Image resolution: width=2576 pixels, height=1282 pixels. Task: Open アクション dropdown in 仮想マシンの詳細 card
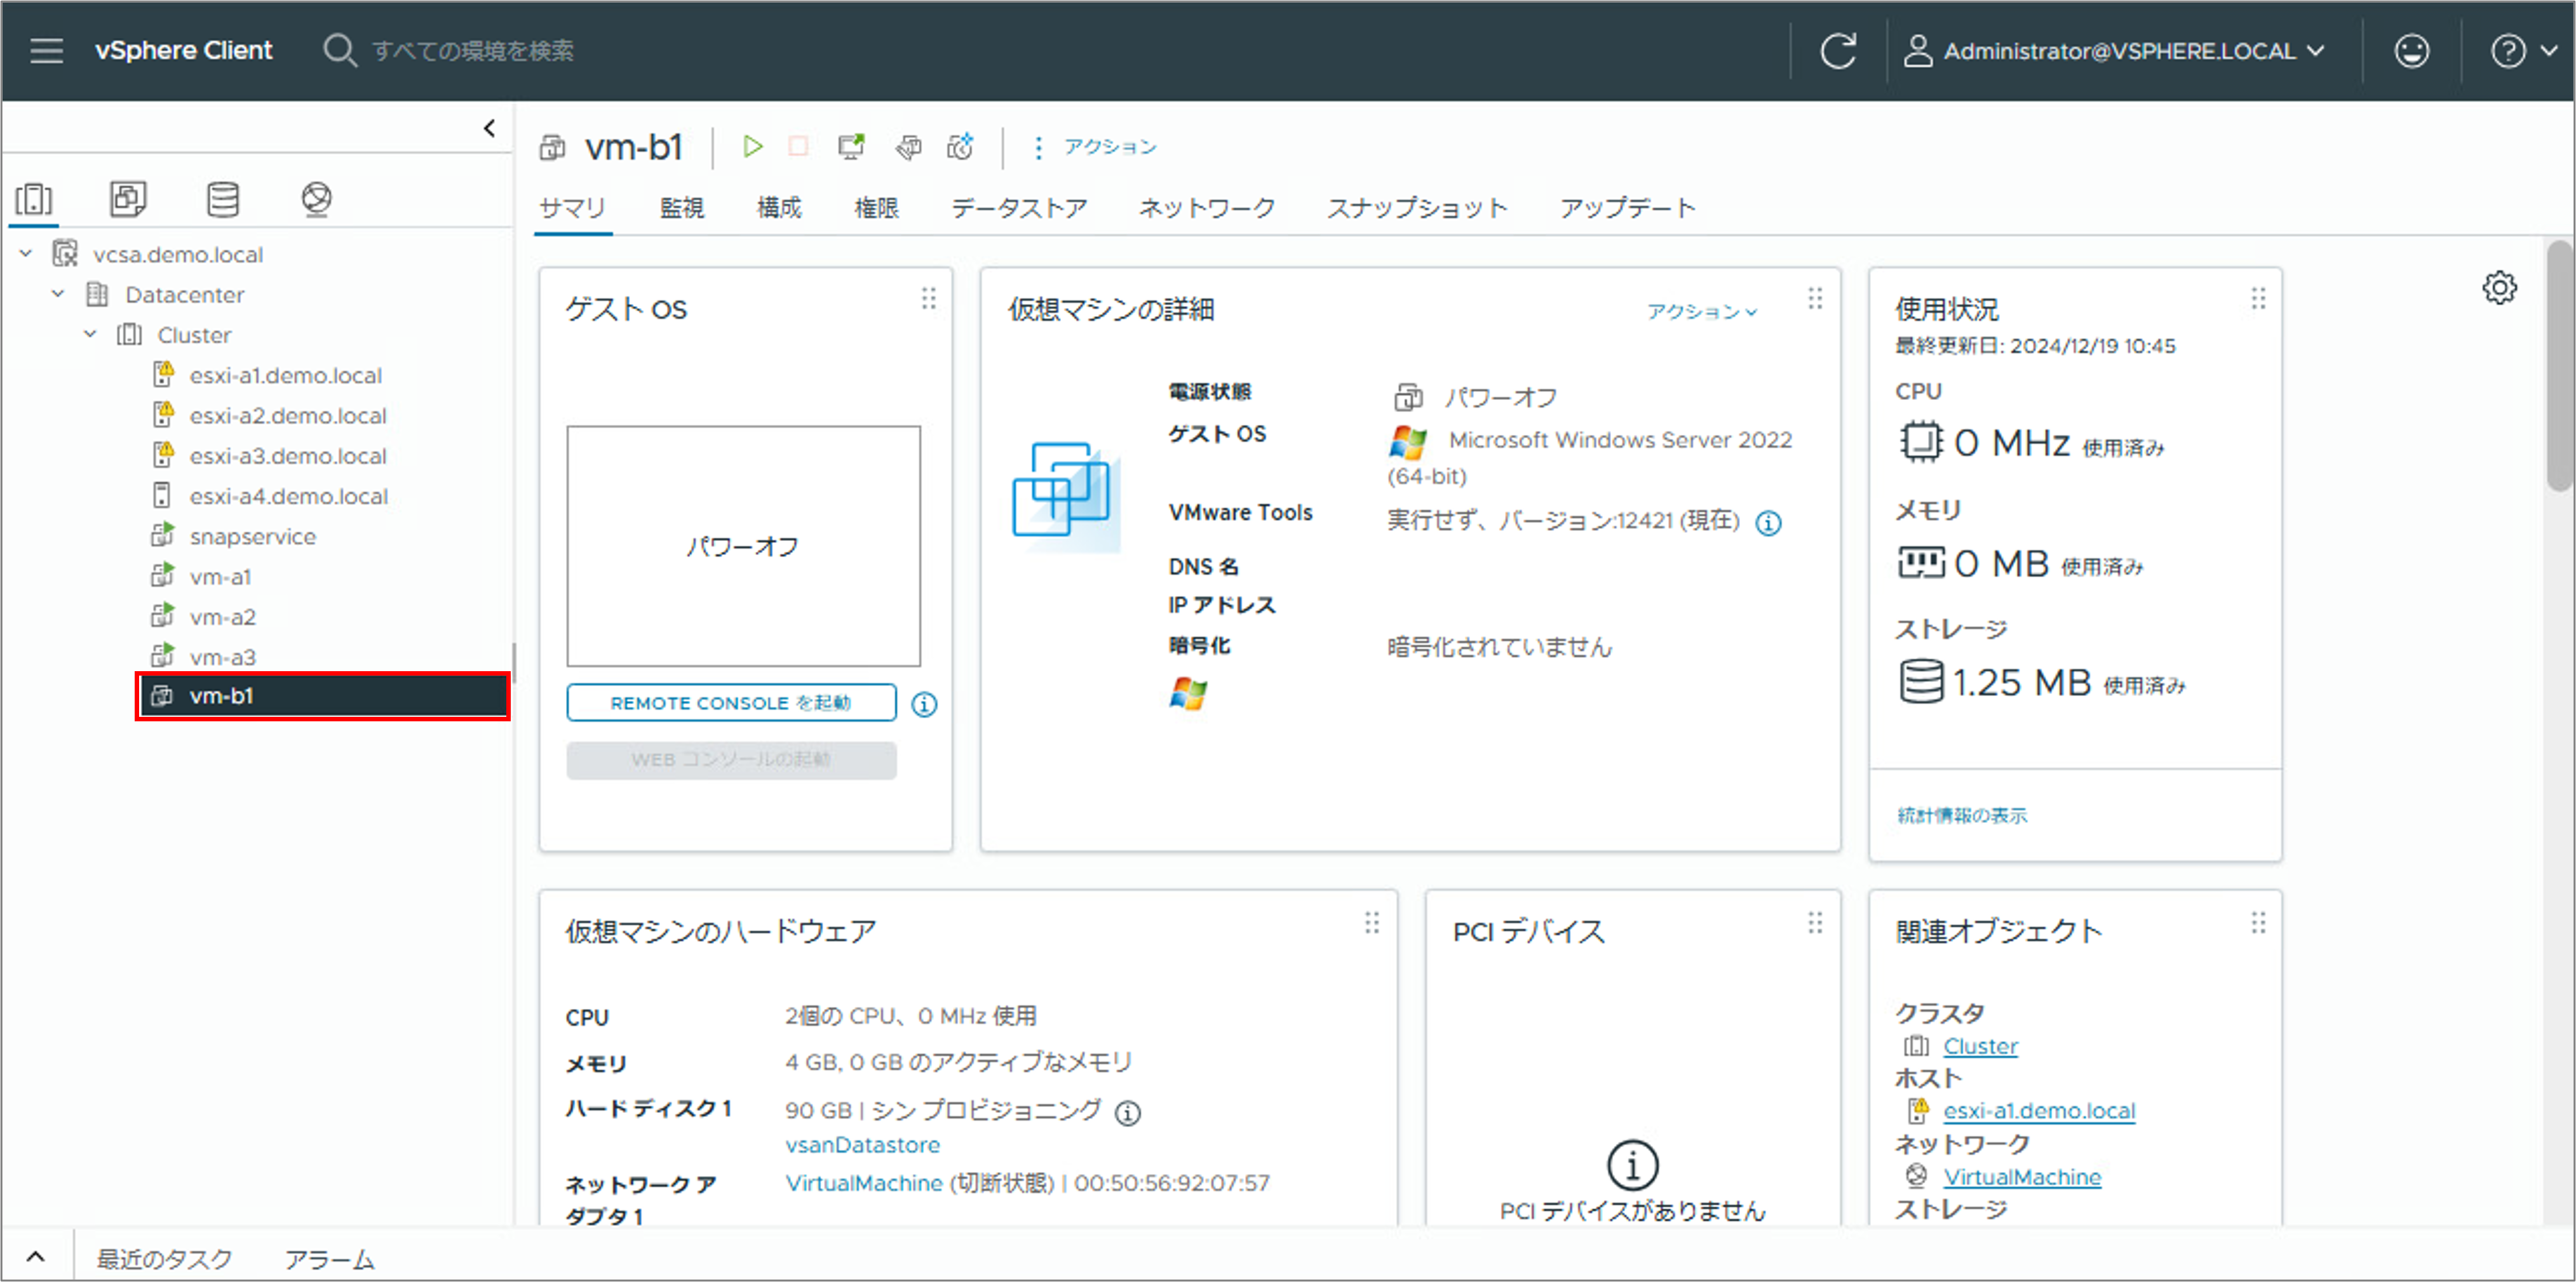1701,310
